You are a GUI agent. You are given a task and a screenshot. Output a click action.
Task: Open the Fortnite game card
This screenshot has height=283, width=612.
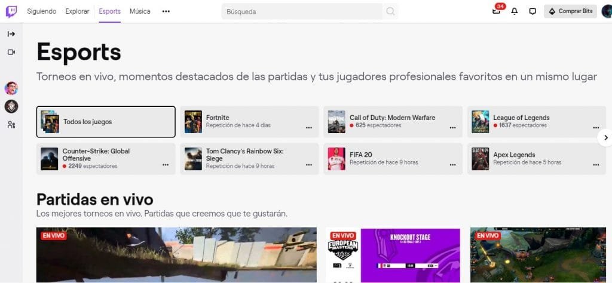click(x=249, y=122)
